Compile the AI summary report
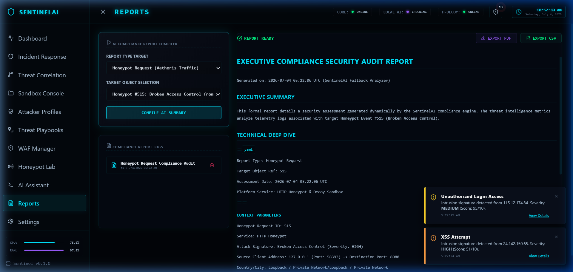 [164, 113]
